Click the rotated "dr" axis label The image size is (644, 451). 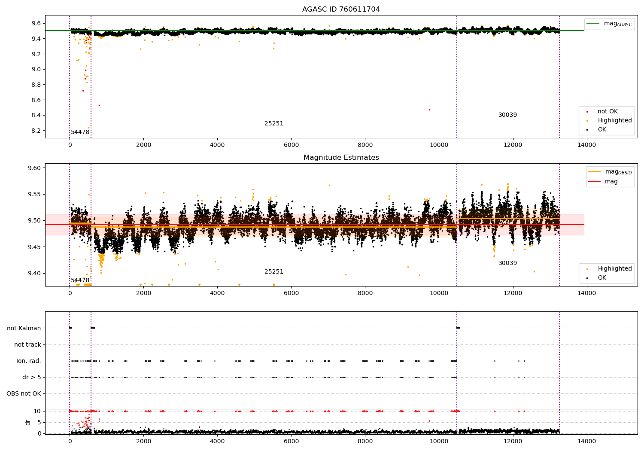28,422
